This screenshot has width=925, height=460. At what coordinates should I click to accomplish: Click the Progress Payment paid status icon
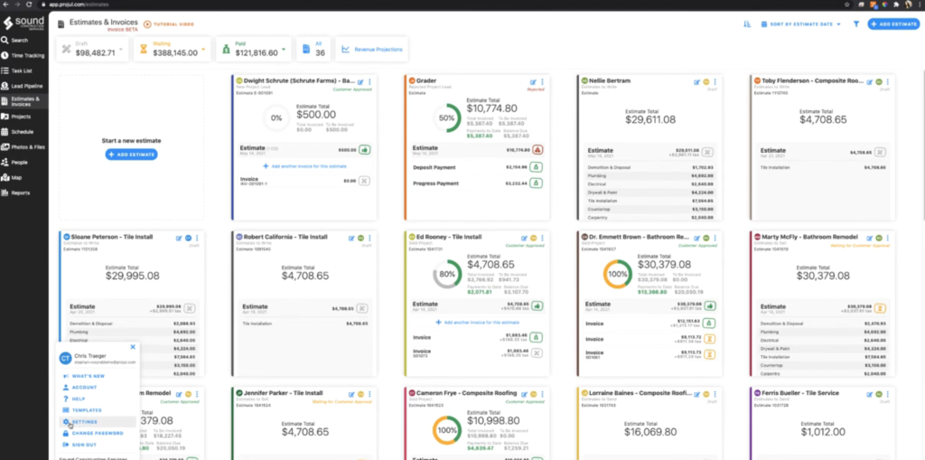tap(537, 183)
